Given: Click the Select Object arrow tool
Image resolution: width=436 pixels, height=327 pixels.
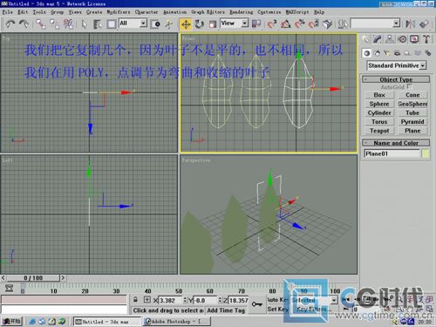Looking at the screenshot, I should [84, 24].
